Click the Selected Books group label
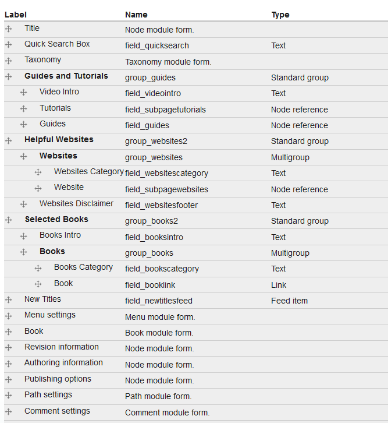388x423 pixels. (56, 219)
